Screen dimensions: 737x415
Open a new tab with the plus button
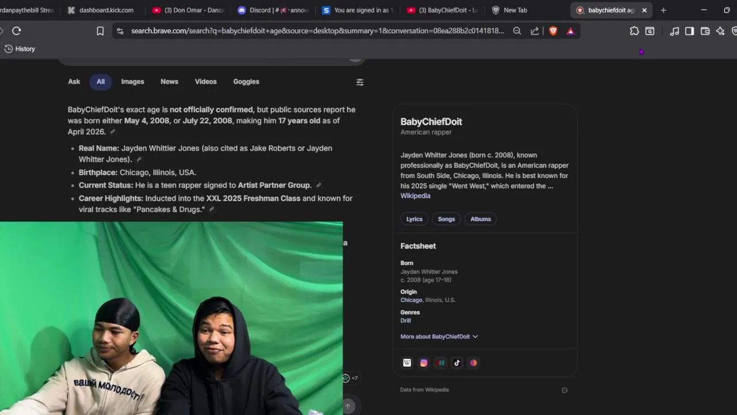point(663,10)
